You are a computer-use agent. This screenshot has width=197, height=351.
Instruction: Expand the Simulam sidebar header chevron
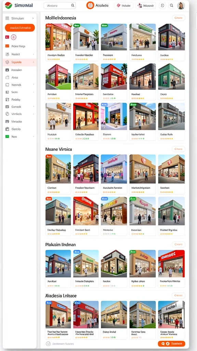point(33,19)
